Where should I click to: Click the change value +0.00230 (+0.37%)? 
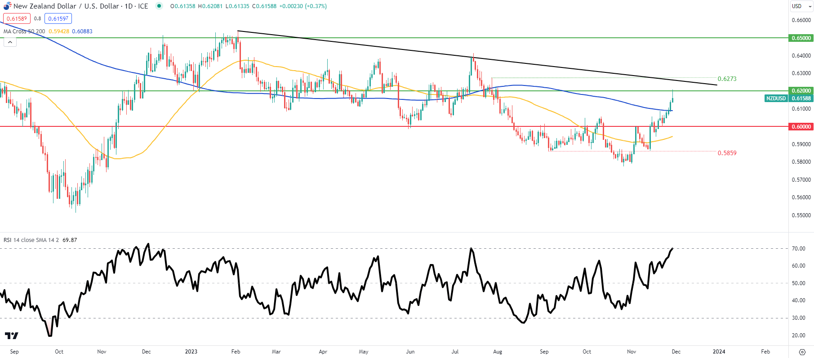pos(303,6)
